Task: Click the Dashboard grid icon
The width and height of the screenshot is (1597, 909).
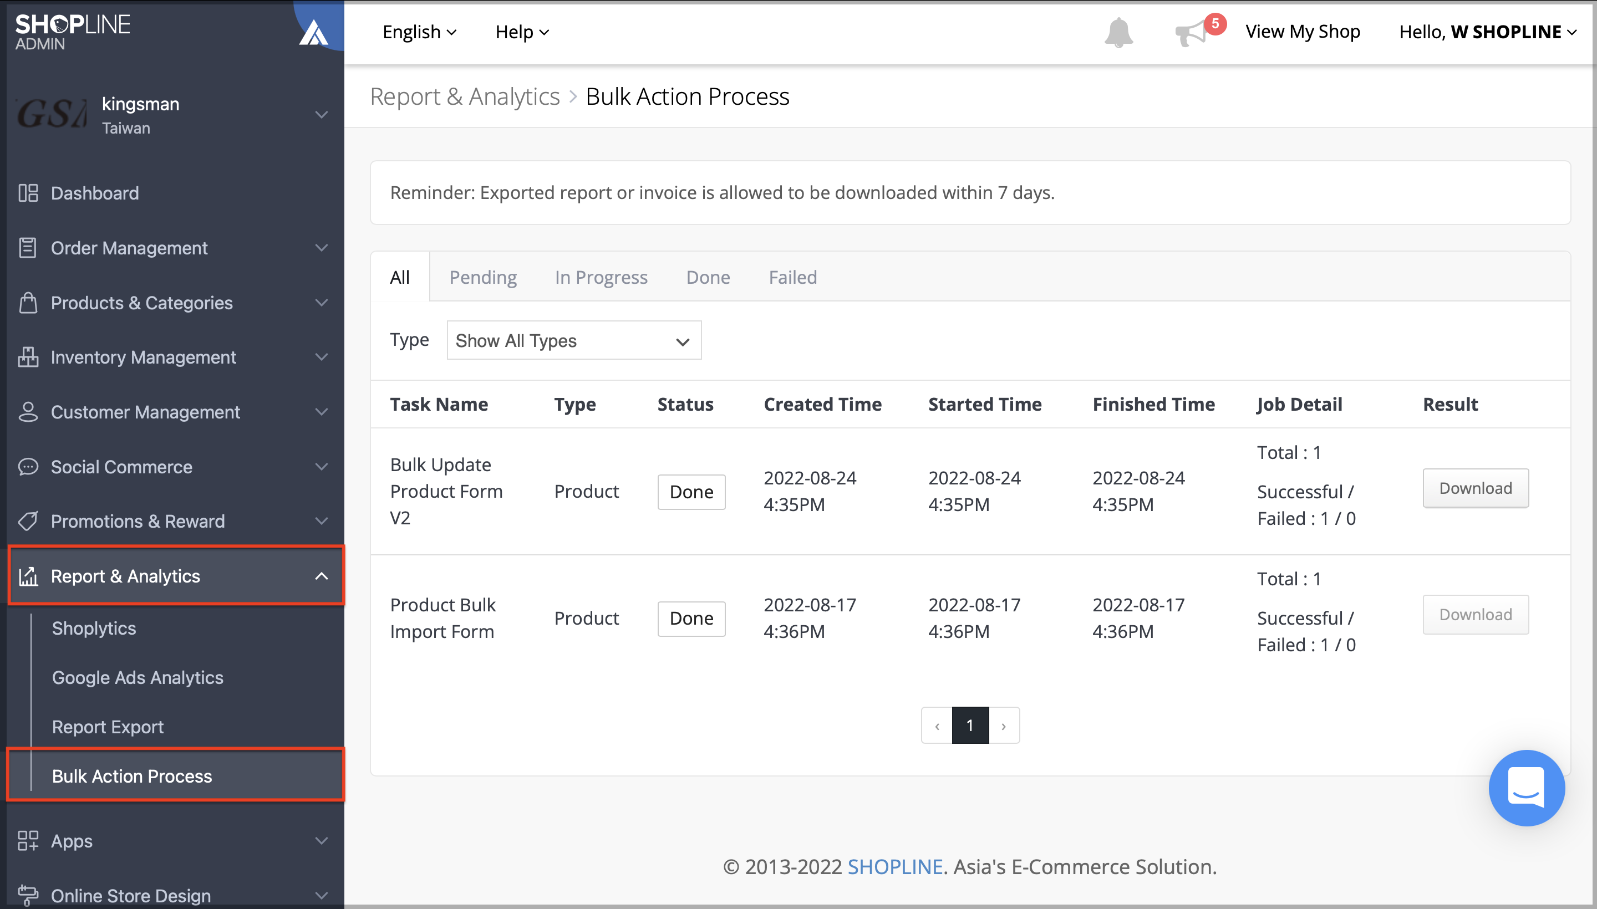Action: (x=28, y=193)
